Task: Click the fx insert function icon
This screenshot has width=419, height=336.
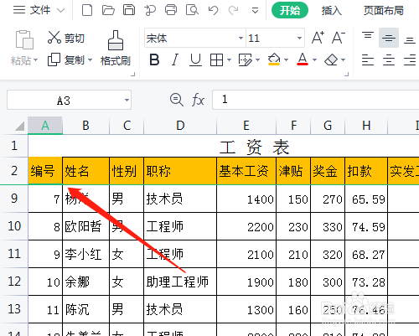Action: 198,100
